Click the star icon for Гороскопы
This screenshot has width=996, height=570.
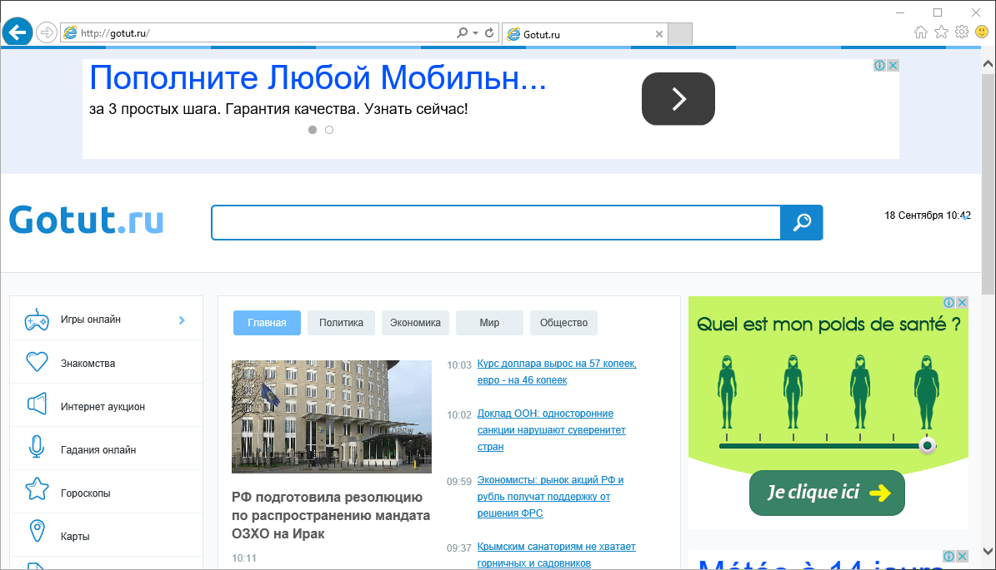tap(37, 488)
